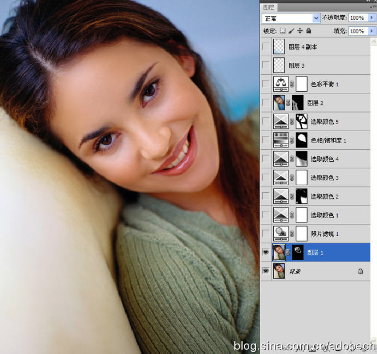Viewport: 377px width, 354px height.
Task: Switch to the 图层 tab
Action: click(x=269, y=8)
